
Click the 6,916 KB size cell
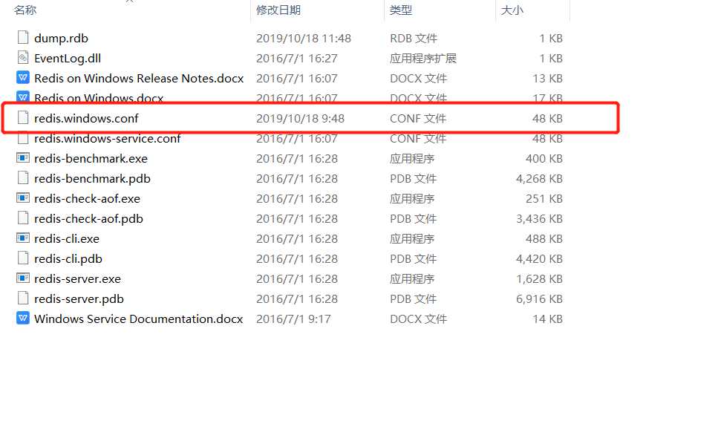539,298
